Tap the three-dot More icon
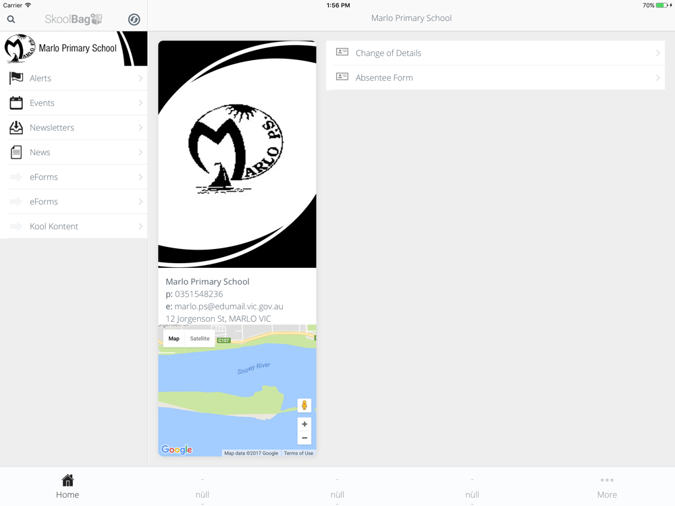 coord(607,480)
